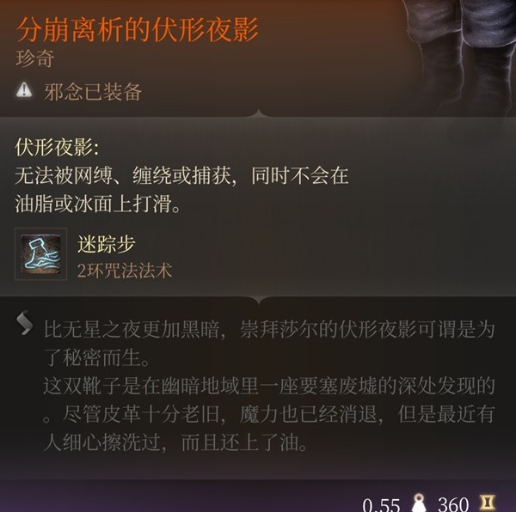Click the 珍奇 rarity label
This screenshot has height=512, width=516.
(34, 59)
